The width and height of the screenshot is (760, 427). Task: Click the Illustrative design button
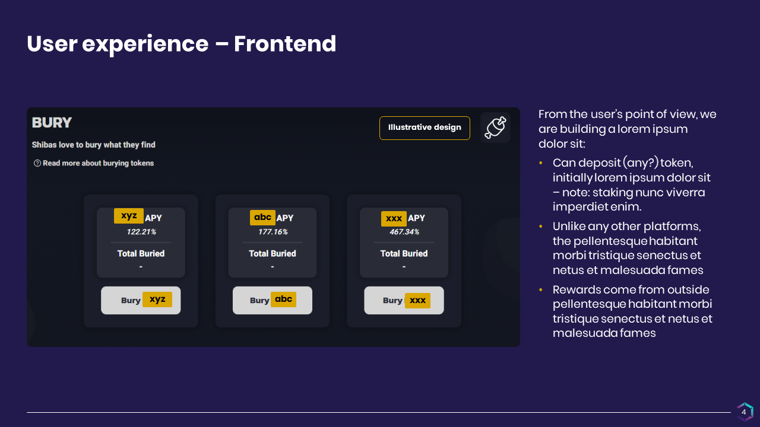click(x=425, y=128)
